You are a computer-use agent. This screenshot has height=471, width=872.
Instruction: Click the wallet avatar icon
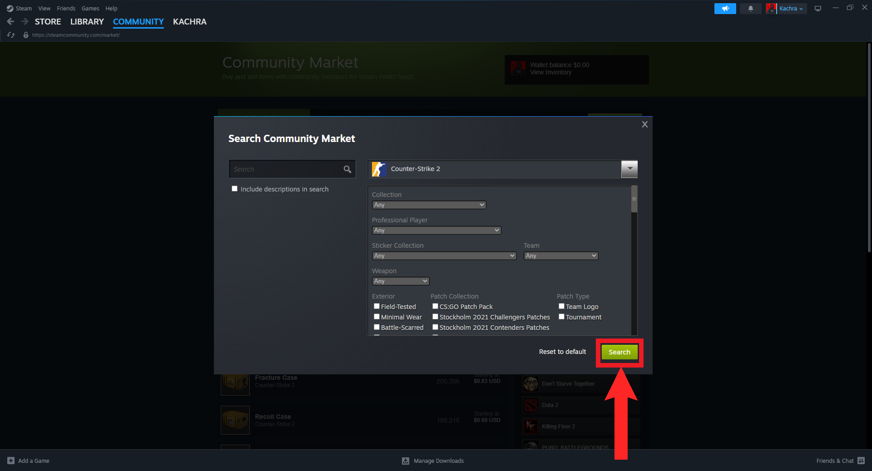(x=518, y=69)
